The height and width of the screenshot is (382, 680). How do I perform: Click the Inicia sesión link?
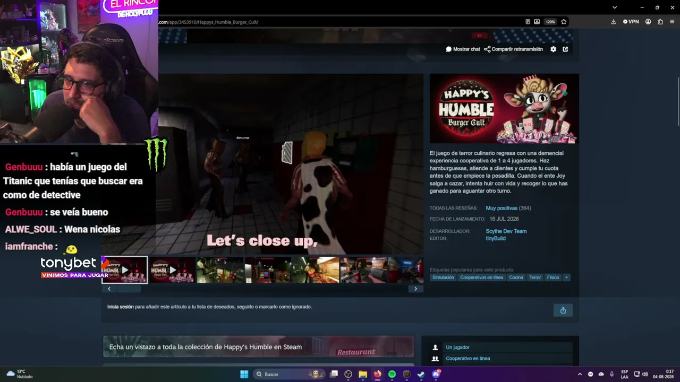[x=121, y=307]
